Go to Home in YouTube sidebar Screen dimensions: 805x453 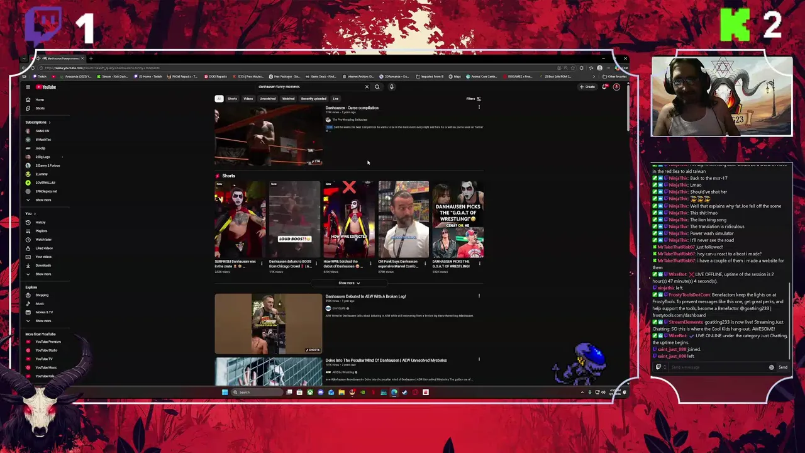click(x=40, y=99)
